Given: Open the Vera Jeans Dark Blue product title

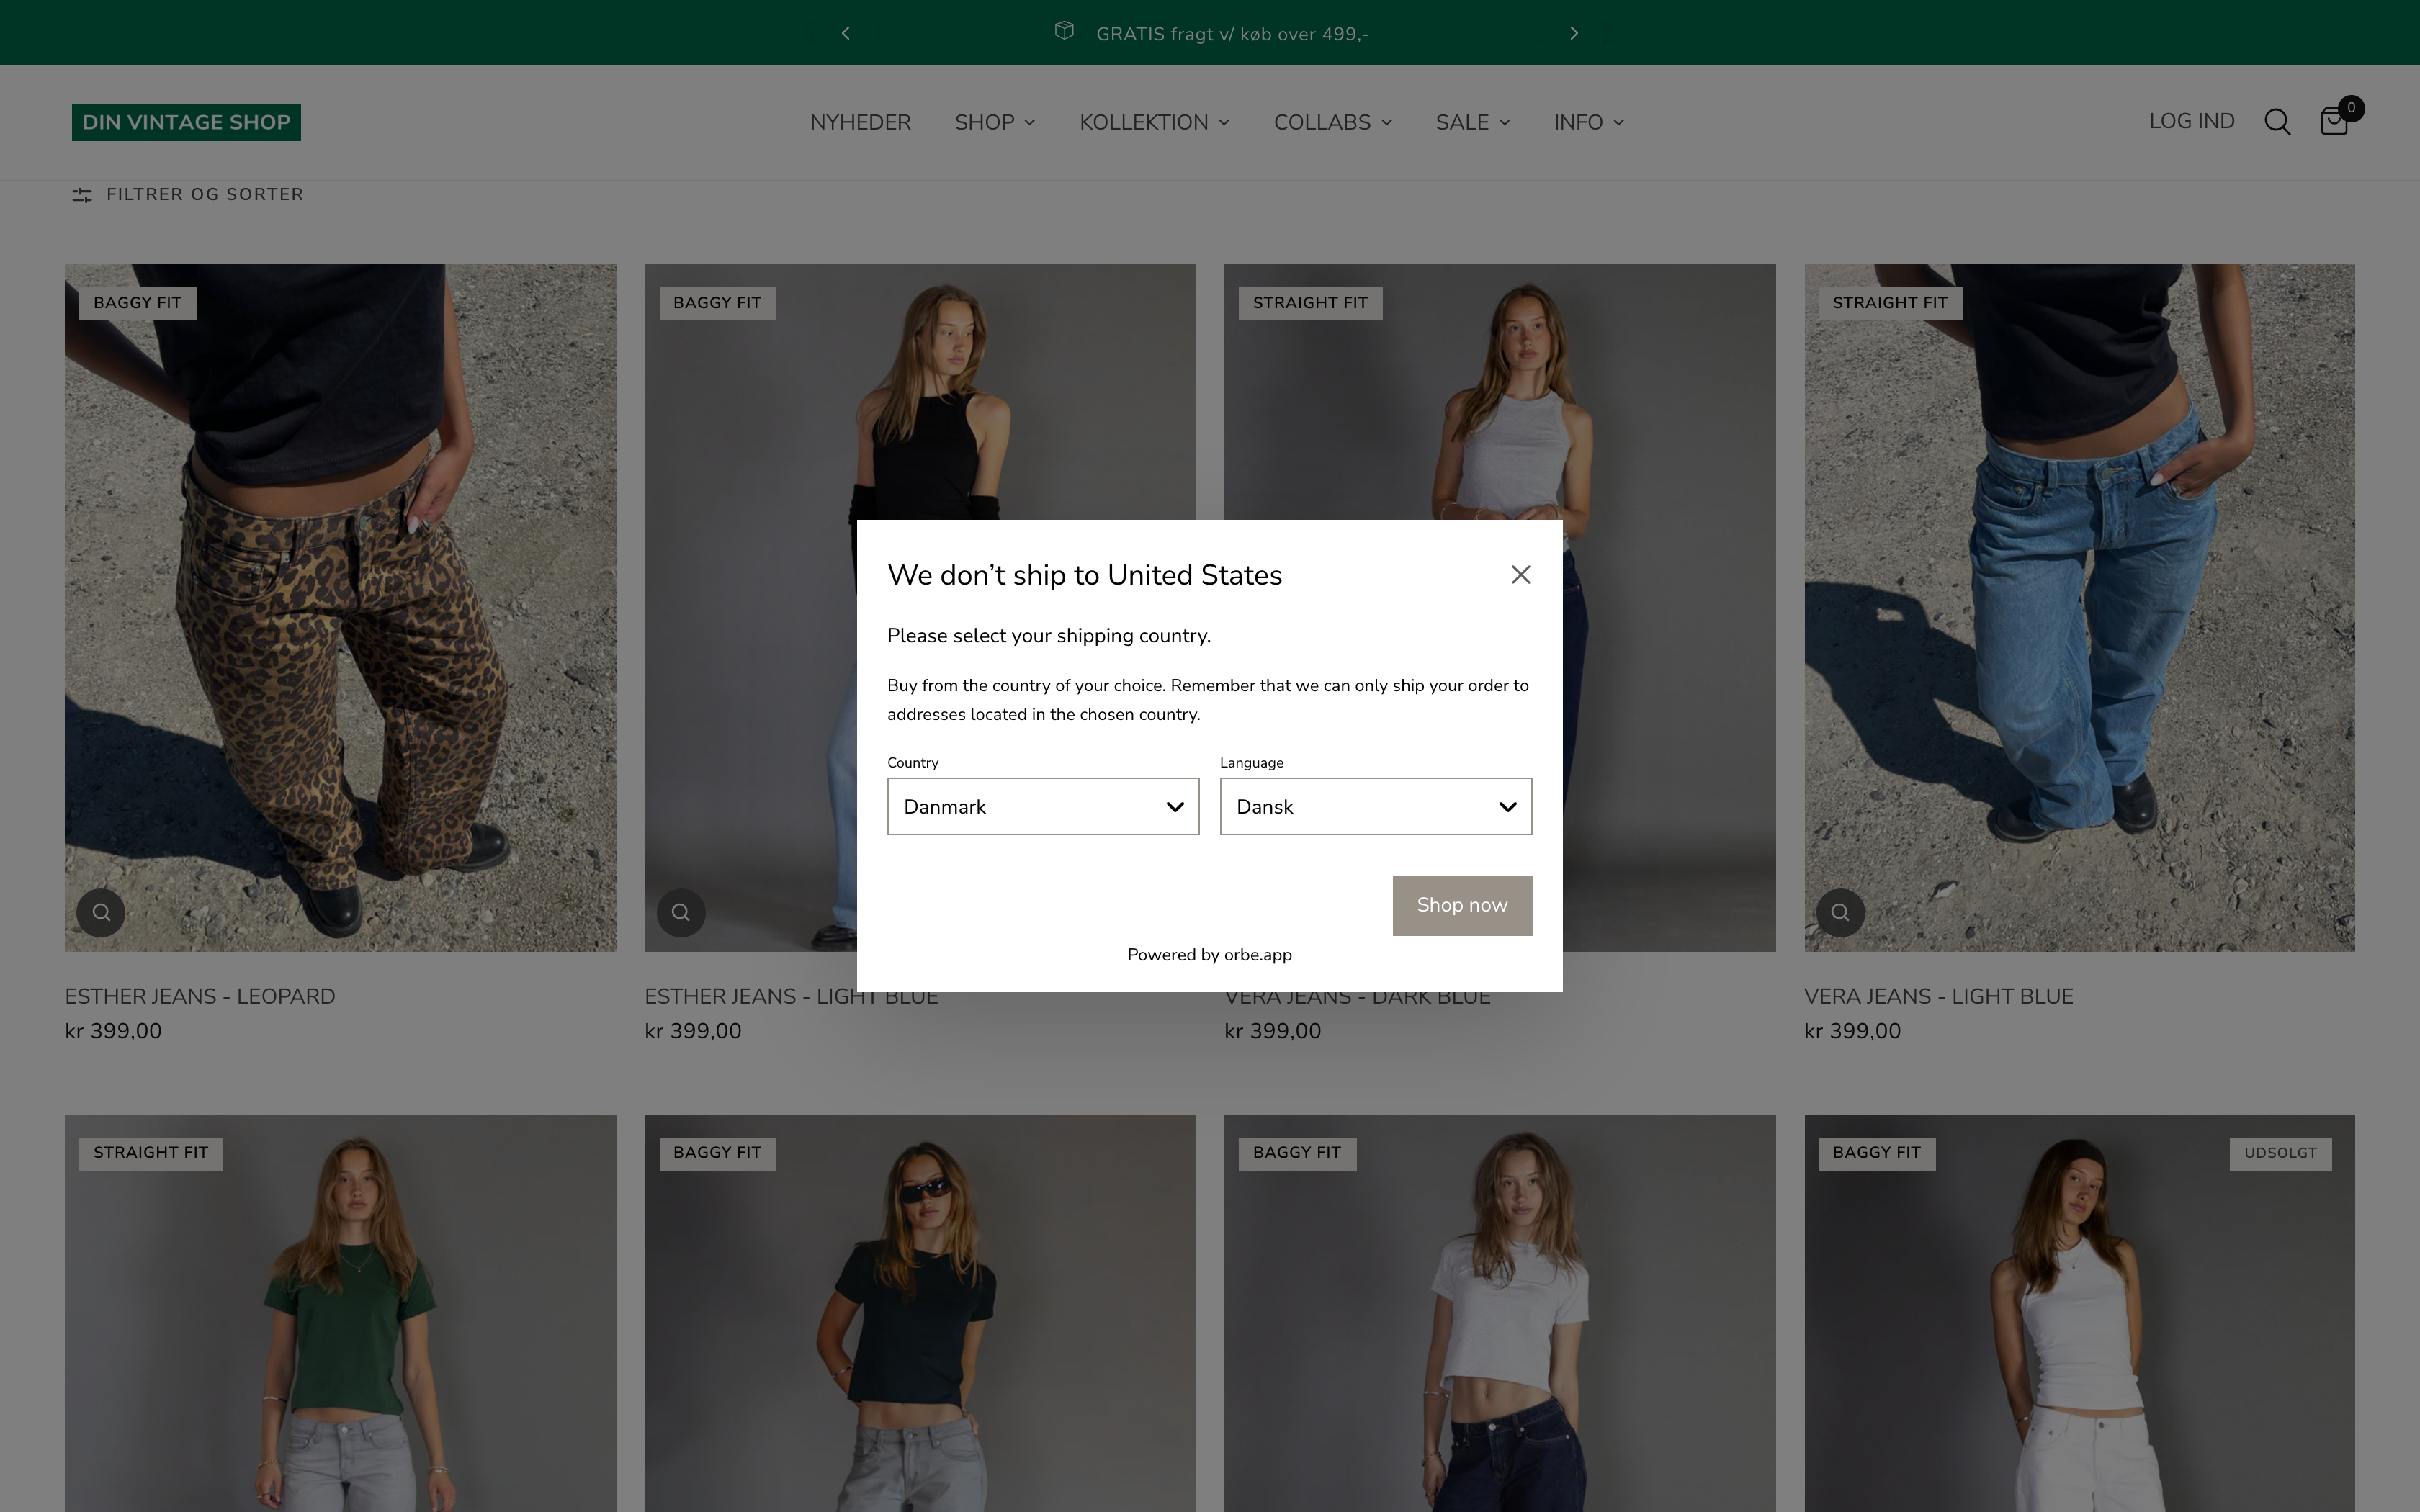Looking at the screenshot, I should pyautogui.click(x=1356, y=996).
